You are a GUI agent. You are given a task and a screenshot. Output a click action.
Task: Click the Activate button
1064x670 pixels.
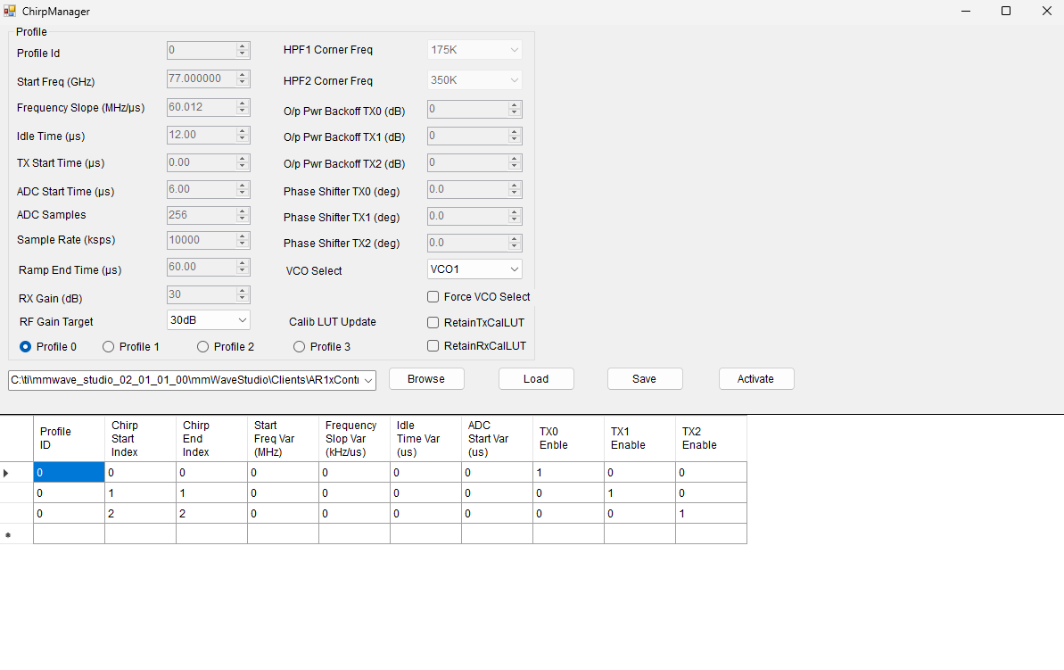[756, 379]
